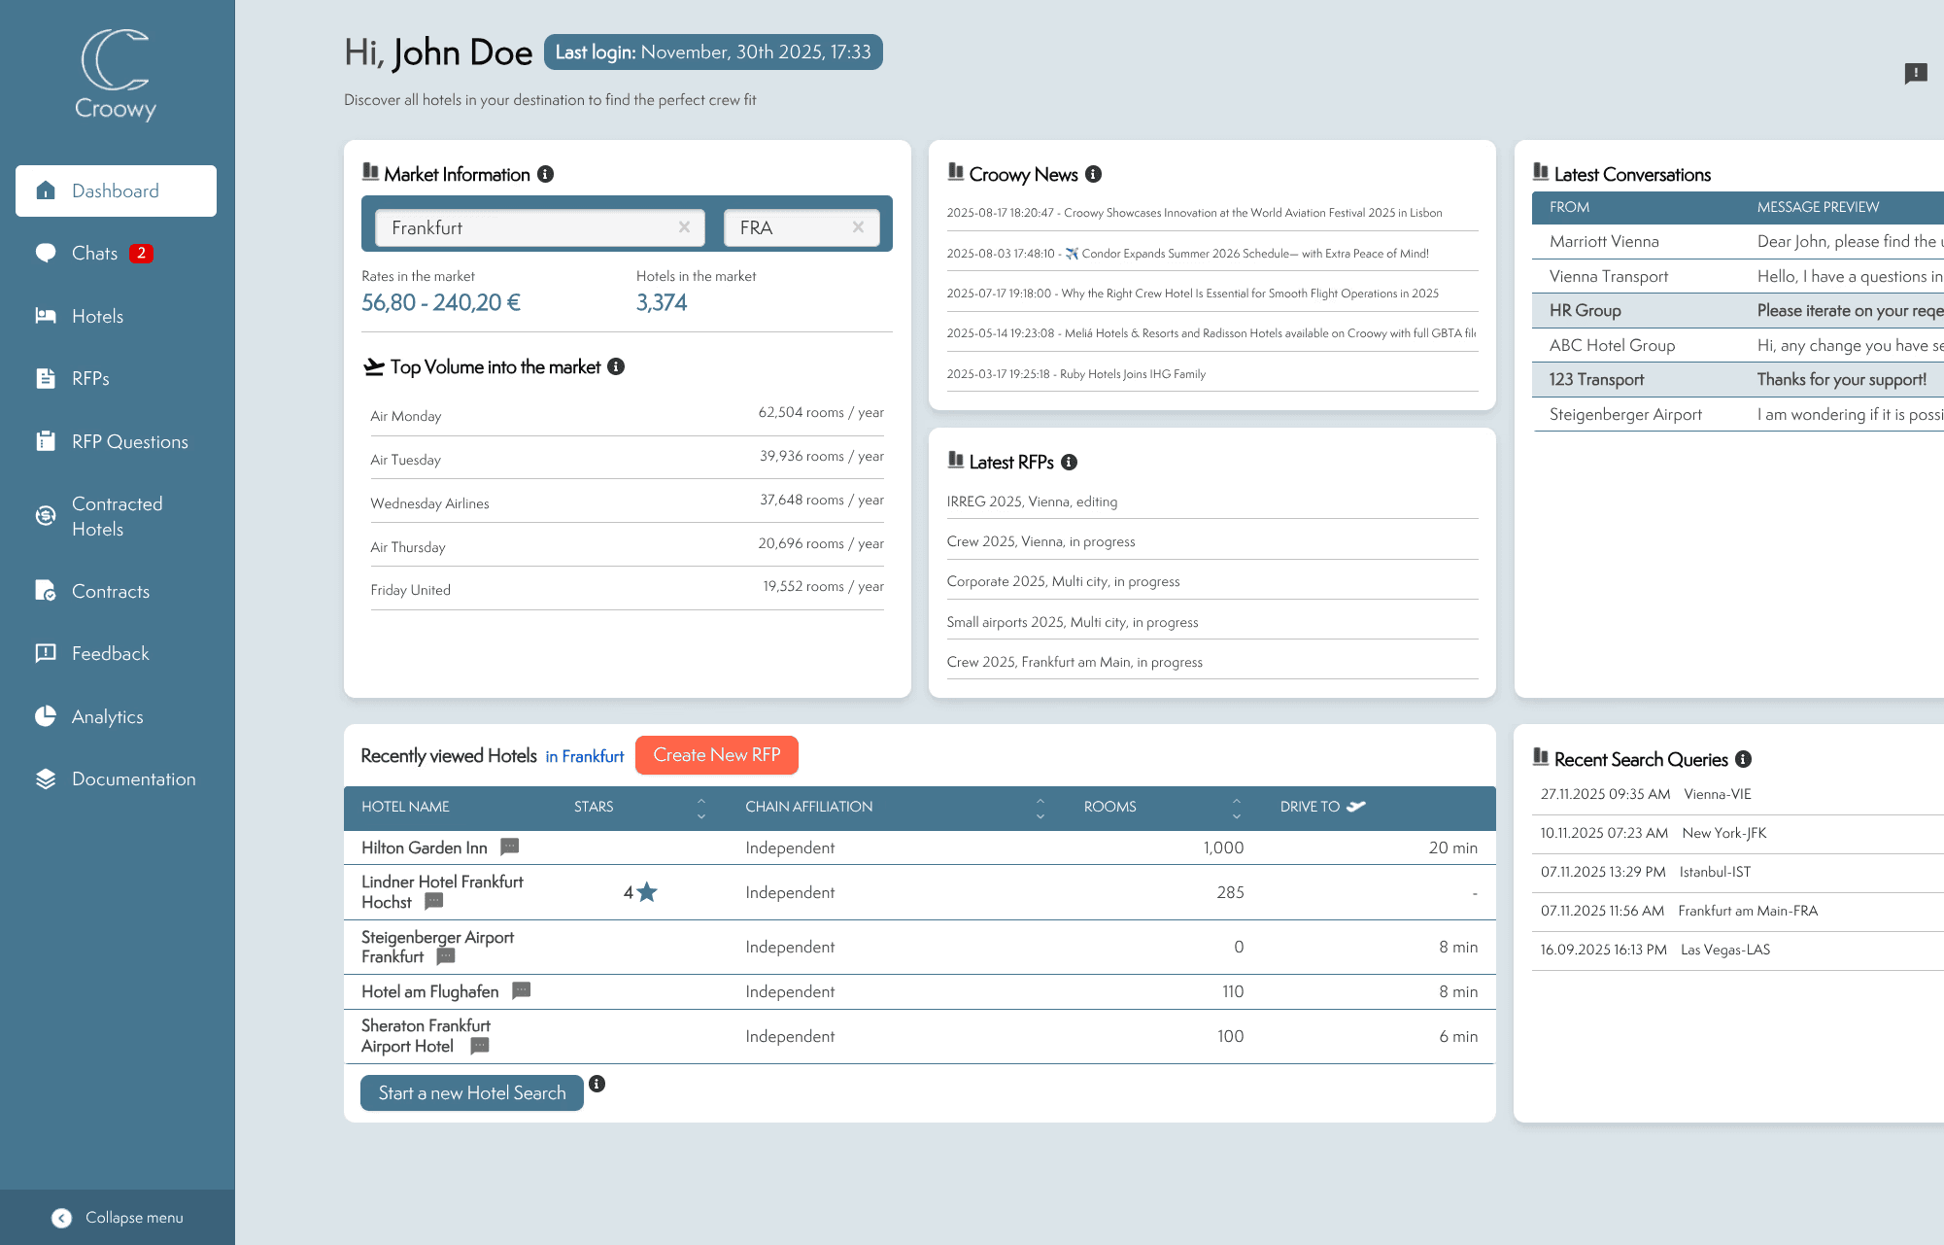Sort the STARS column with its chevron
Screen dimensions: 1944x1245
[x=700, y=808]
